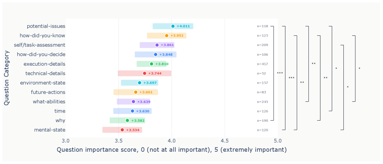Click the Question importance score axis title

pos(172,150)
